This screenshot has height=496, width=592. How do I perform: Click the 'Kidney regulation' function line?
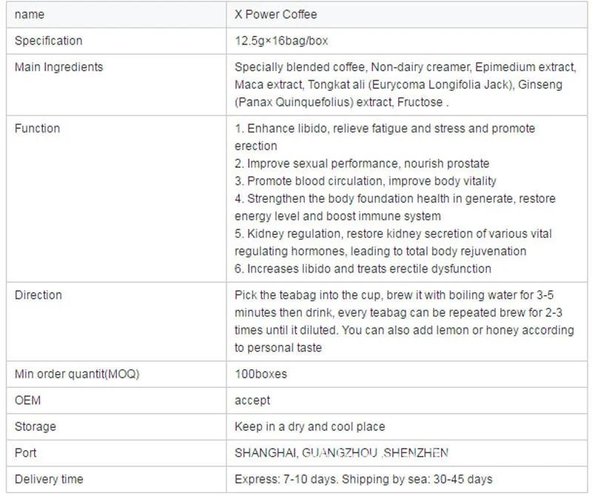(393, 234)
